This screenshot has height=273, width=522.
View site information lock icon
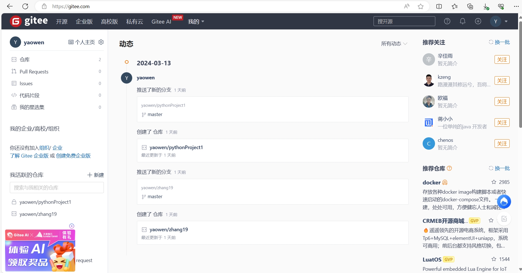44,6
